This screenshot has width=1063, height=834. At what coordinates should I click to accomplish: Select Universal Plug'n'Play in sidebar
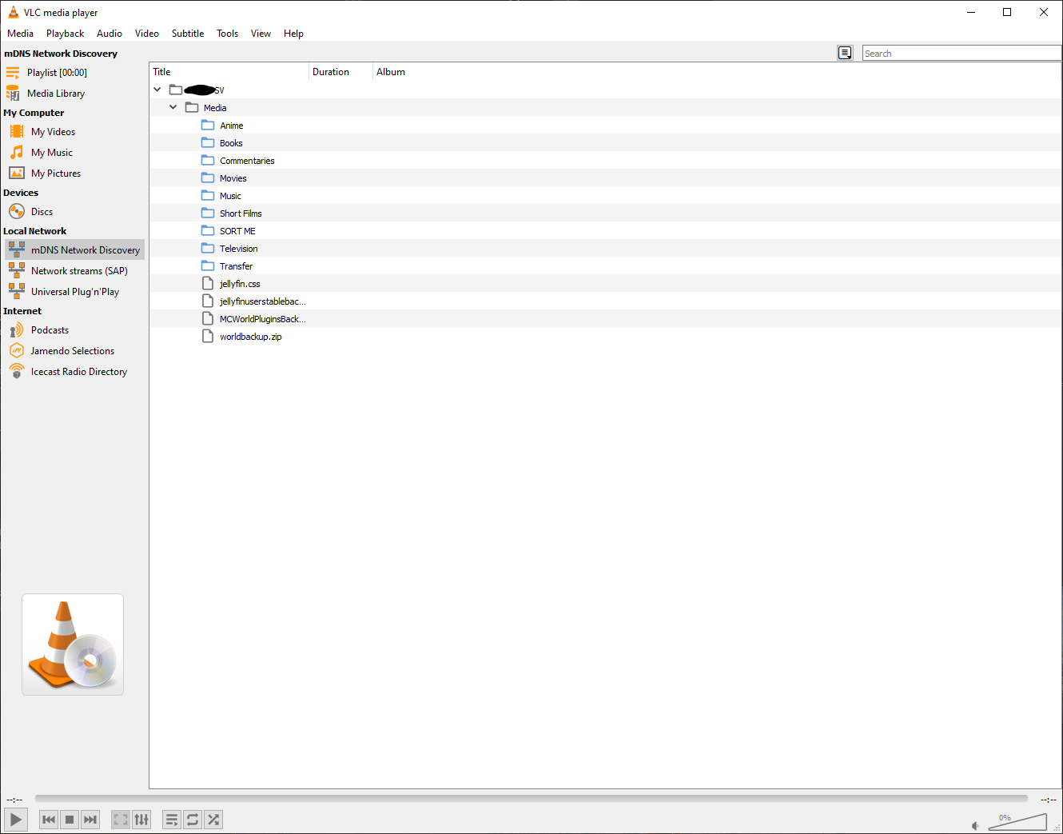74,292
